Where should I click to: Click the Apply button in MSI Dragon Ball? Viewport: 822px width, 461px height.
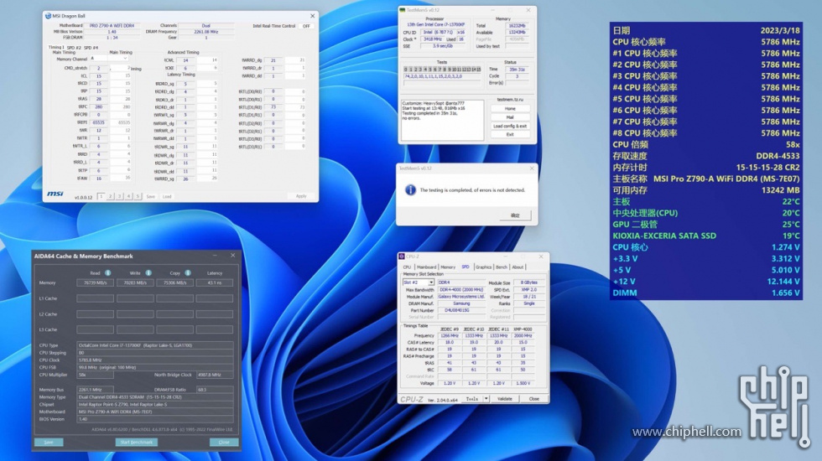pyautogui.click(x=301, y=196)
